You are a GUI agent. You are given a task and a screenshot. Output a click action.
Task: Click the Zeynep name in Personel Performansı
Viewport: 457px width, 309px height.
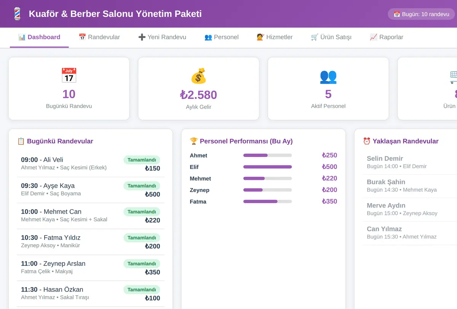pyautogui.click(x=200, y=190)
